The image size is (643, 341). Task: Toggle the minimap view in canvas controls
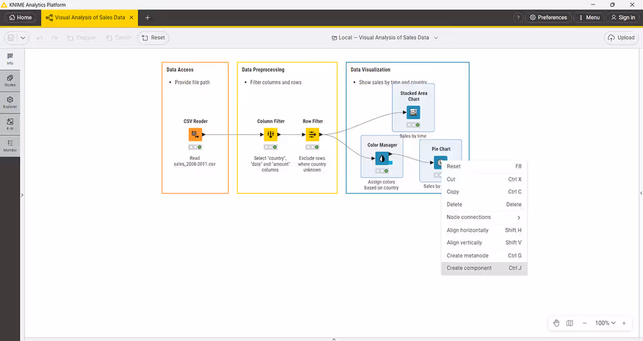coord(570,323)
